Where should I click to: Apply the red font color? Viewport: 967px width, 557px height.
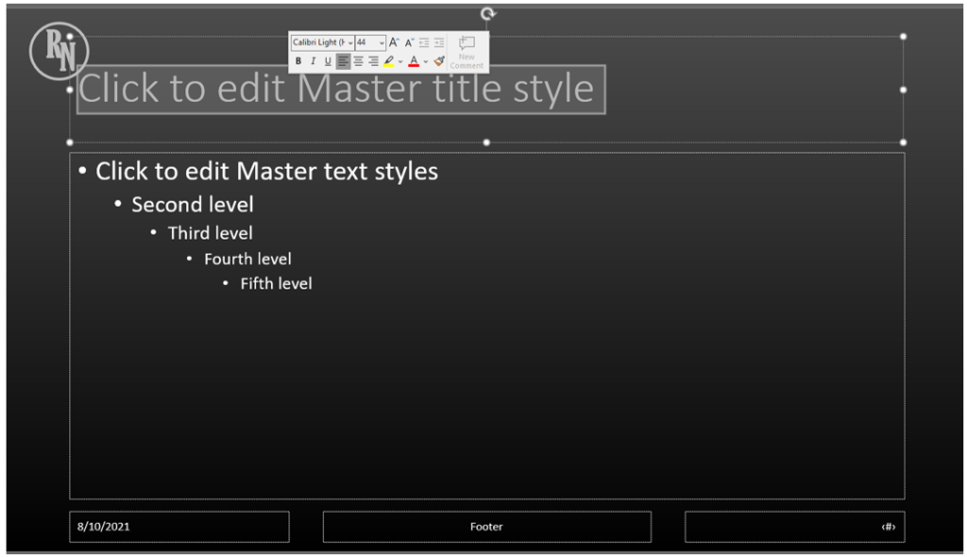tap(414, 61)
